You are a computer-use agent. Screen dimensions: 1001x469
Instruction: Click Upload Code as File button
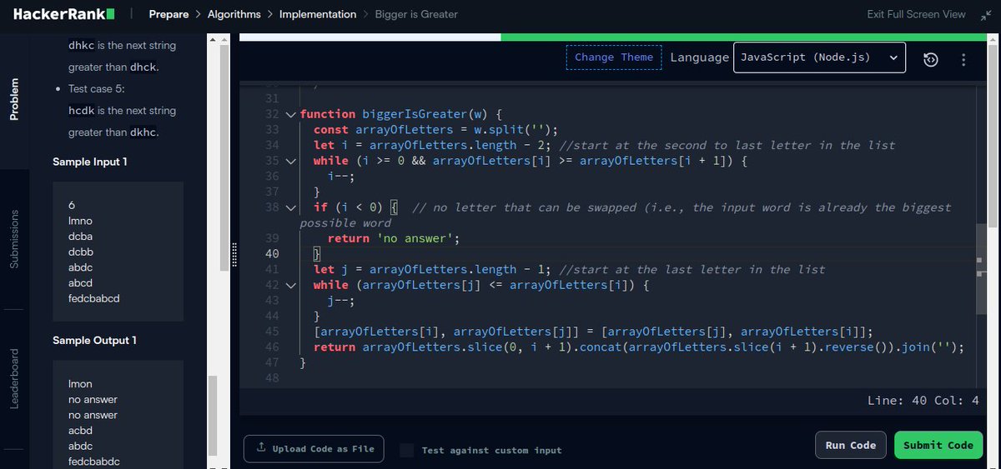click(x=314, y=448)
